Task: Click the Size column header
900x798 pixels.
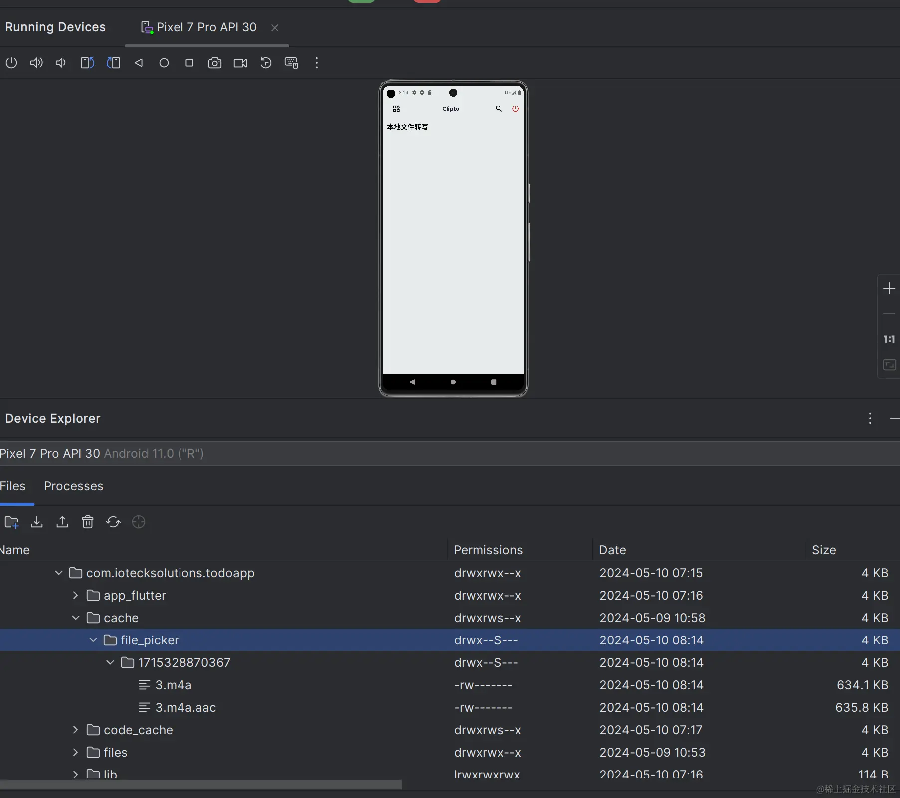Action: pos(824,550)
